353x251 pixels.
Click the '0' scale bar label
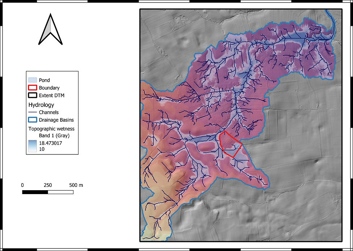[x=22, y=185]
